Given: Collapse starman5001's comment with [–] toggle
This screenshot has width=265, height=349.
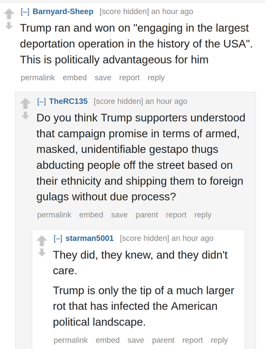Looking at the screenshot, I should click(x=58, y=239).
